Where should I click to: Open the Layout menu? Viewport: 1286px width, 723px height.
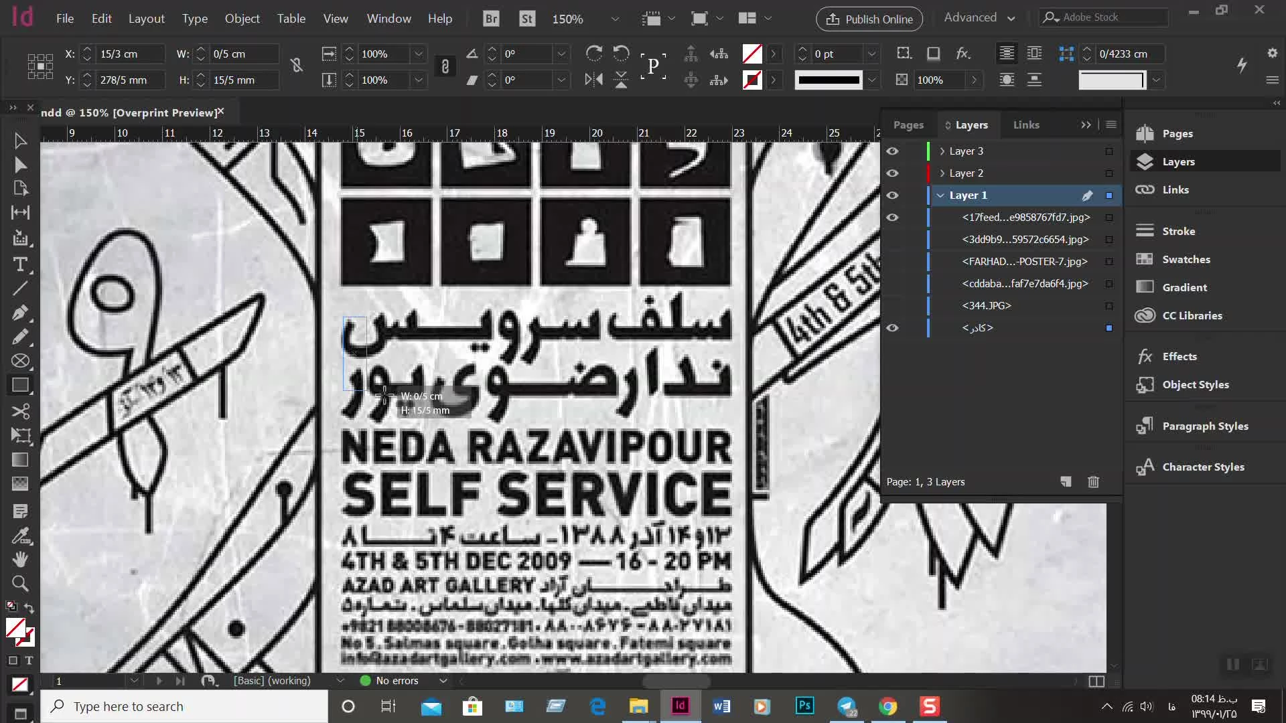[x=146, y=19]
